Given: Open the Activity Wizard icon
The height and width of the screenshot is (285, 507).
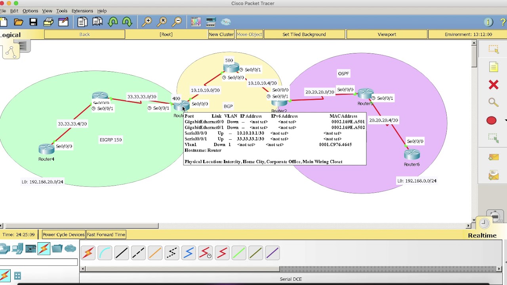Looking at the screenshot, I should (63, 22).
